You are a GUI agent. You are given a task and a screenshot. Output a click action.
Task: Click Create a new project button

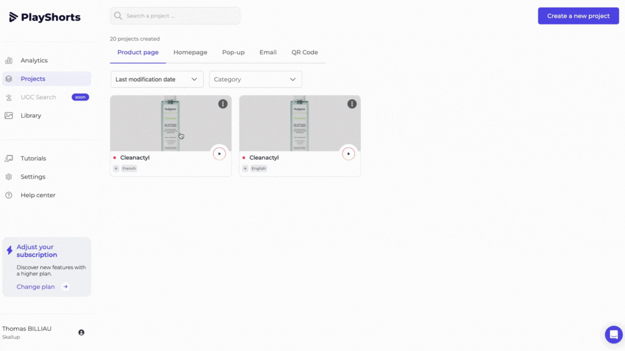coord(578,16)
